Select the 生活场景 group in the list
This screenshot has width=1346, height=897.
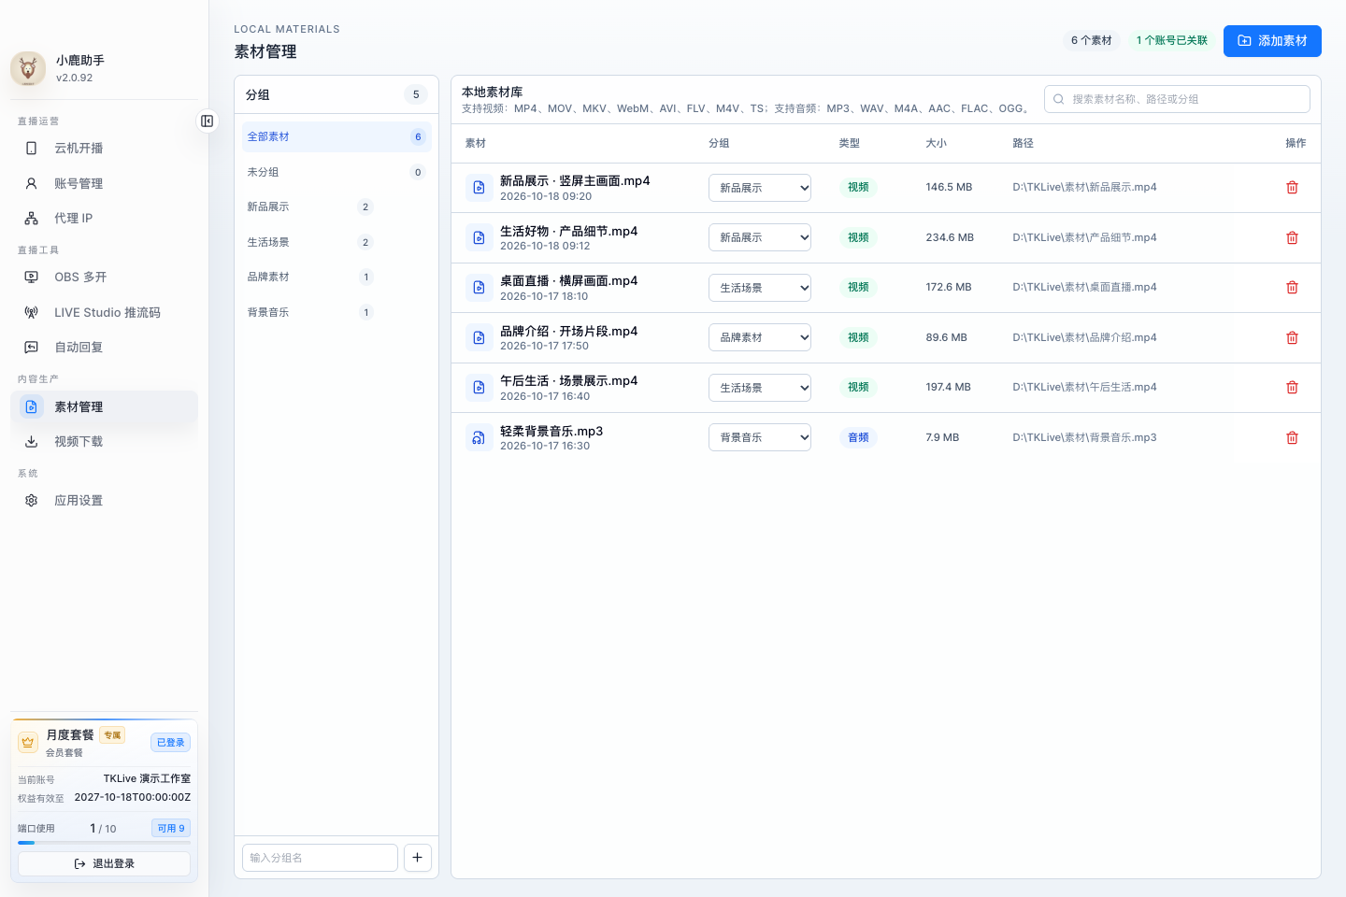tap(310, 242)
